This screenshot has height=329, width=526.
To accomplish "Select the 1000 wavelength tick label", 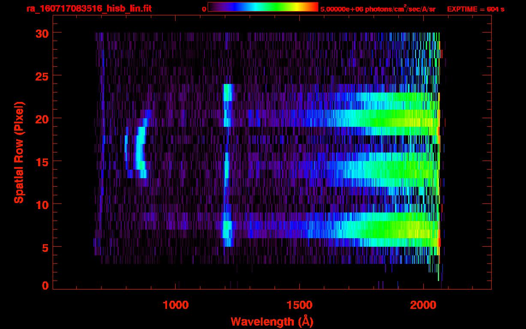I will pyautogui.click(x=176, y=305).
